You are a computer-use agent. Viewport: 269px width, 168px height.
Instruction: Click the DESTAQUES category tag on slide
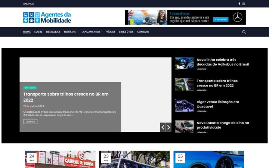pyautogui.click(x=30, y=88)
